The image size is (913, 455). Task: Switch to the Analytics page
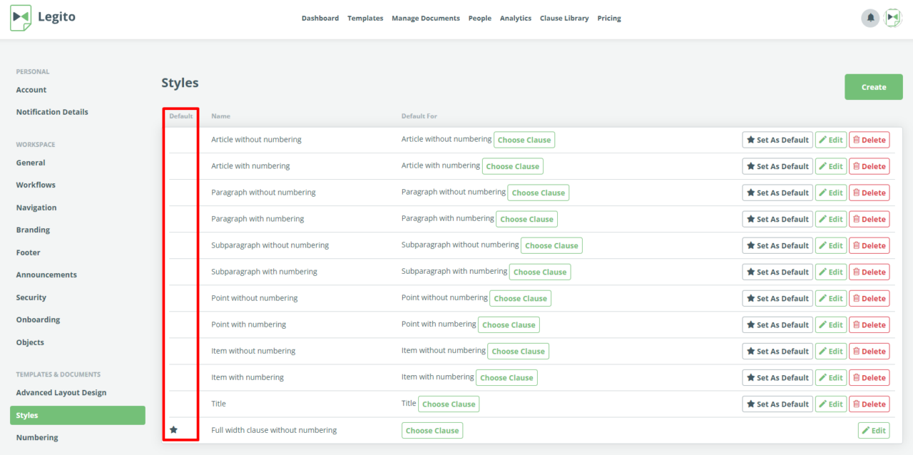(515, 18)
